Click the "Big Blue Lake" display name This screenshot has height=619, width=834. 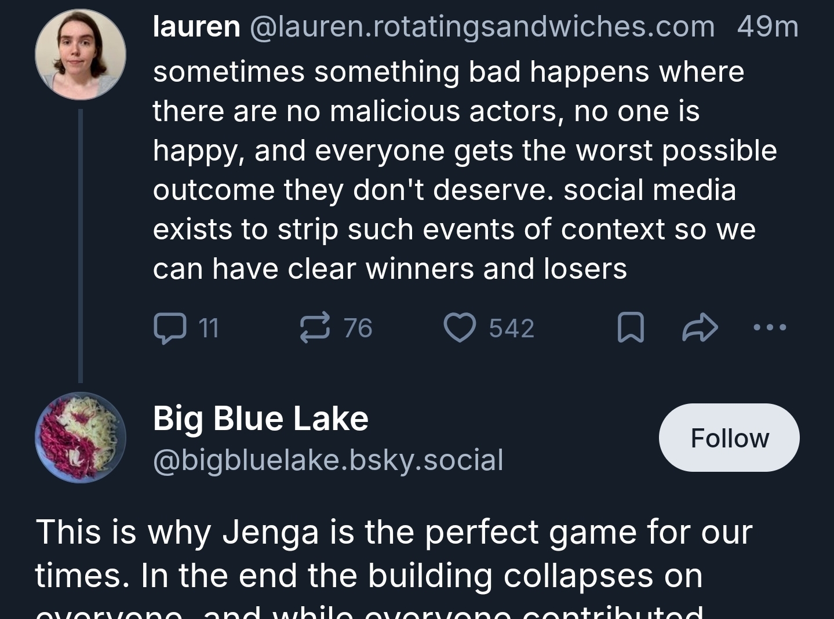[261, 418]
